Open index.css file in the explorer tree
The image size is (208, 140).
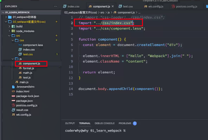[x=29, y=49]
